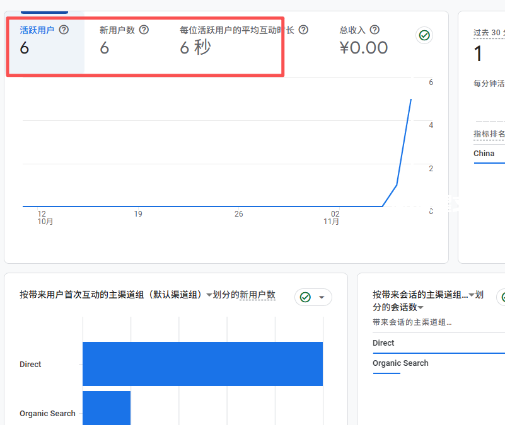
Task: Click green data quality checkmark on metrics card
Action: pos(424,35)
